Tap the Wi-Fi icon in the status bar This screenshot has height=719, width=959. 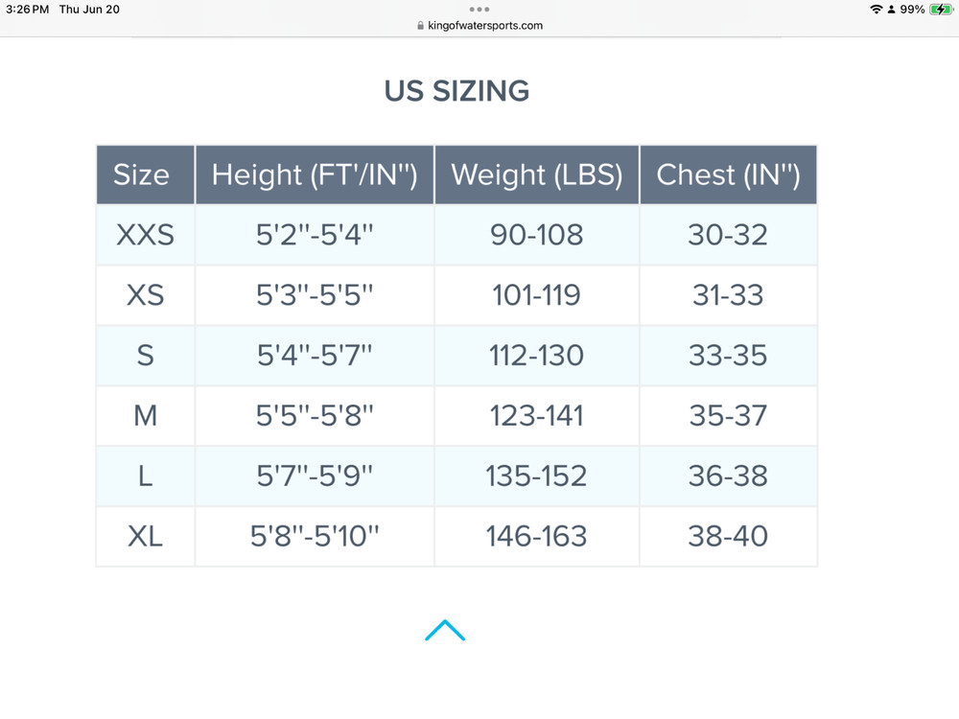(876, 10)
